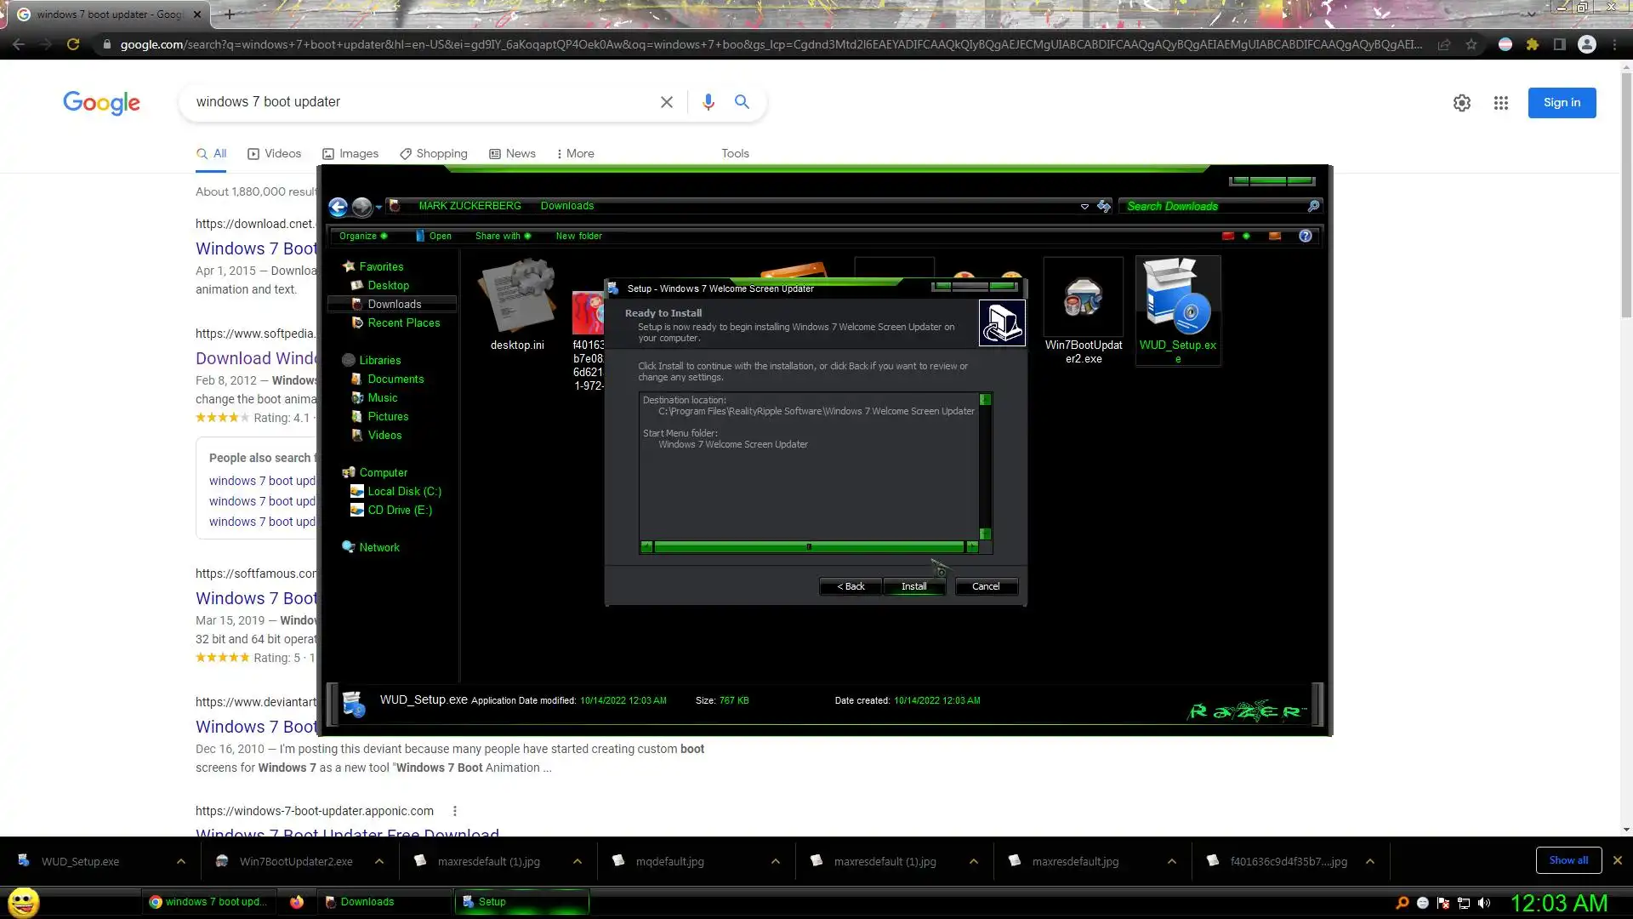This screenshot has width=1633, height=919.
Task: Click Google voice search microphone icon
Action: click(x=708, y=102)
